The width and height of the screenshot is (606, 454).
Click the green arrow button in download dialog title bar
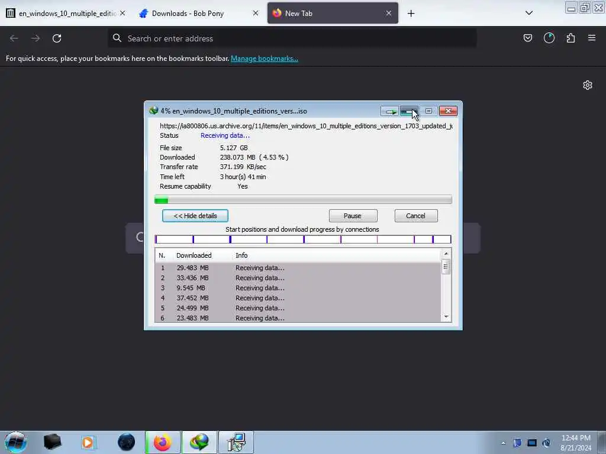point(389,111)
